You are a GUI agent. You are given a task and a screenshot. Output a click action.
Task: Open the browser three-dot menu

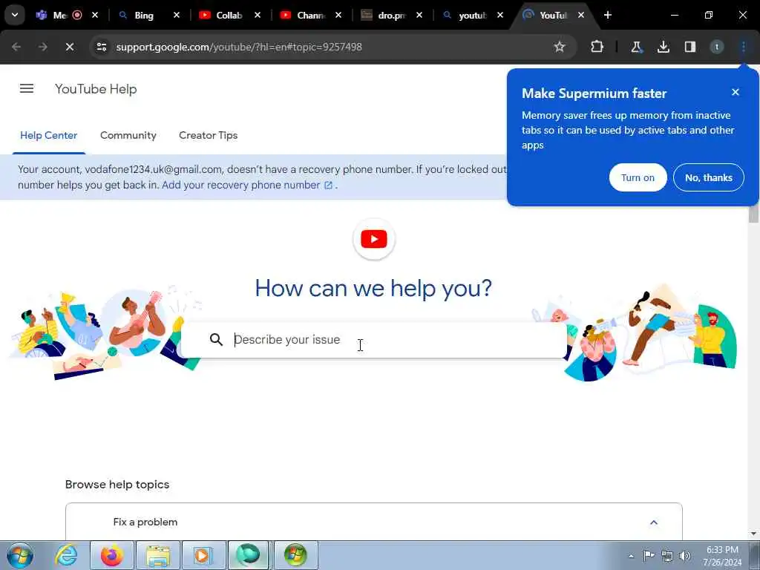744,47
